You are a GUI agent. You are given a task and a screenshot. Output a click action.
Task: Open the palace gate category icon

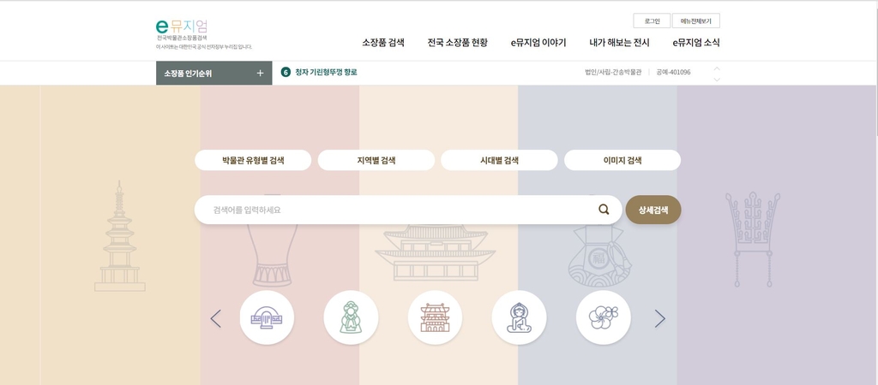[435, 318]
